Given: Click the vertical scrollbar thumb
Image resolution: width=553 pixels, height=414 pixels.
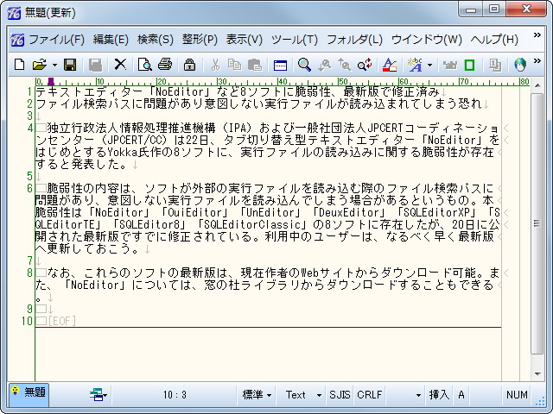Looking at the screenshot, I should tap(537, 223).
